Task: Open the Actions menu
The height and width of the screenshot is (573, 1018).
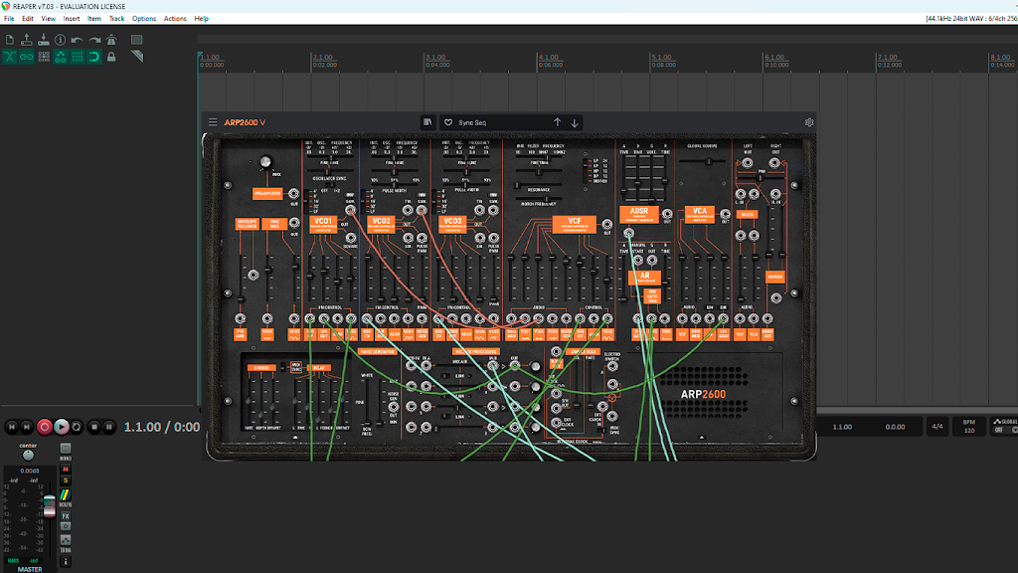Action: [175, 19]
